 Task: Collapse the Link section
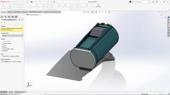[x=23, y=54]
